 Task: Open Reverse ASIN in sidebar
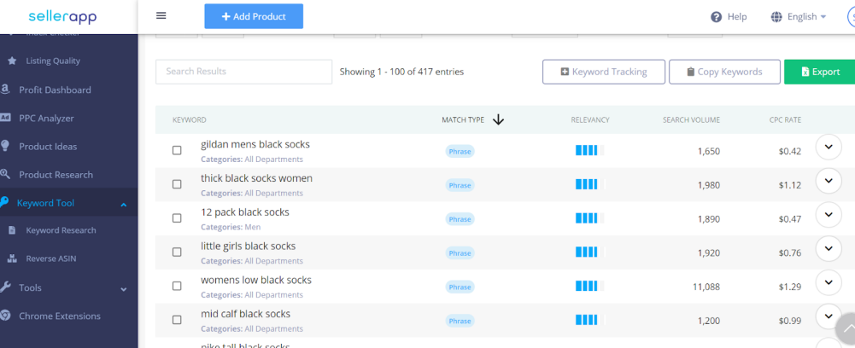pos(50,258)
